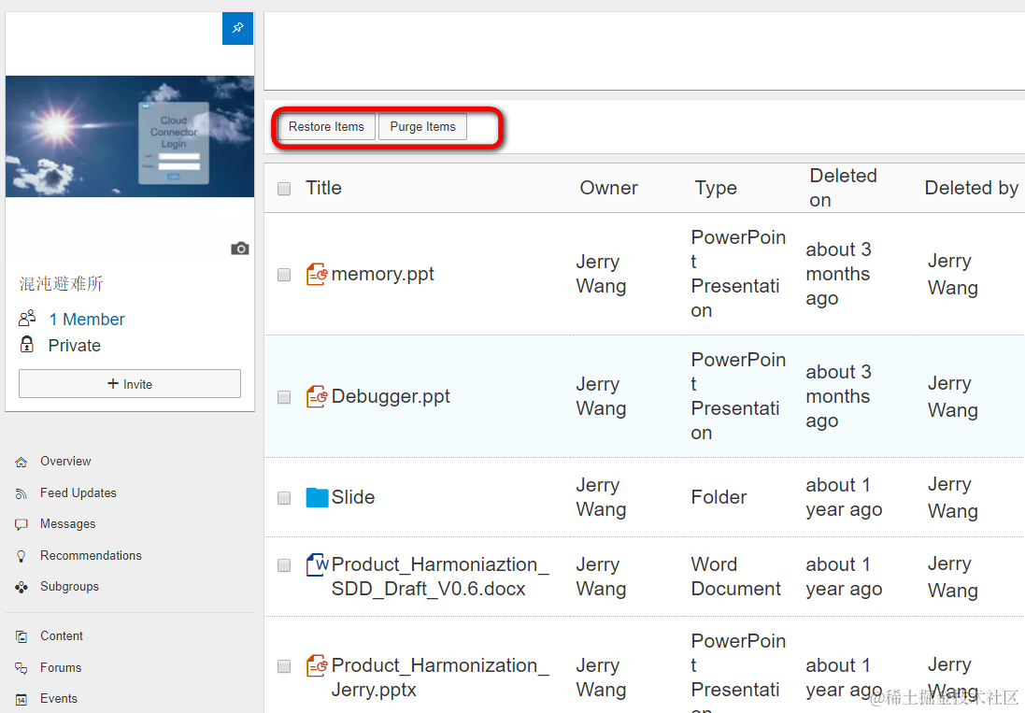Image resolution: width=1025 pixels, height=713 pixels.
Task: Click the Overview home icon
Action: tap(21, 462)
